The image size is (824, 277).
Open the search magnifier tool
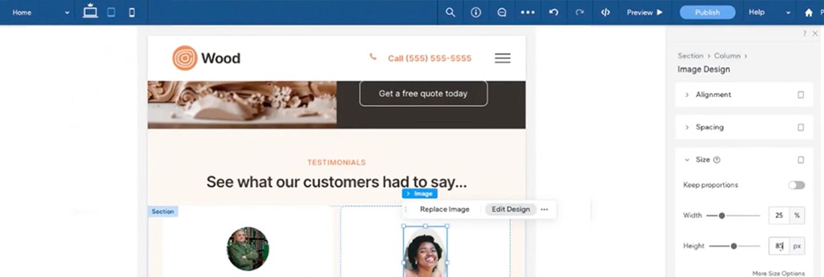pyautogui.click(x=451, y=12)
